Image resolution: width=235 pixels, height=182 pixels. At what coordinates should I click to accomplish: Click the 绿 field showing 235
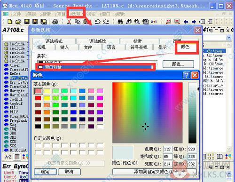pos(192,157)
